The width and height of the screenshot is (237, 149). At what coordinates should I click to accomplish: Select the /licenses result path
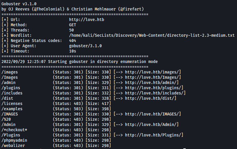pos(12,104)
